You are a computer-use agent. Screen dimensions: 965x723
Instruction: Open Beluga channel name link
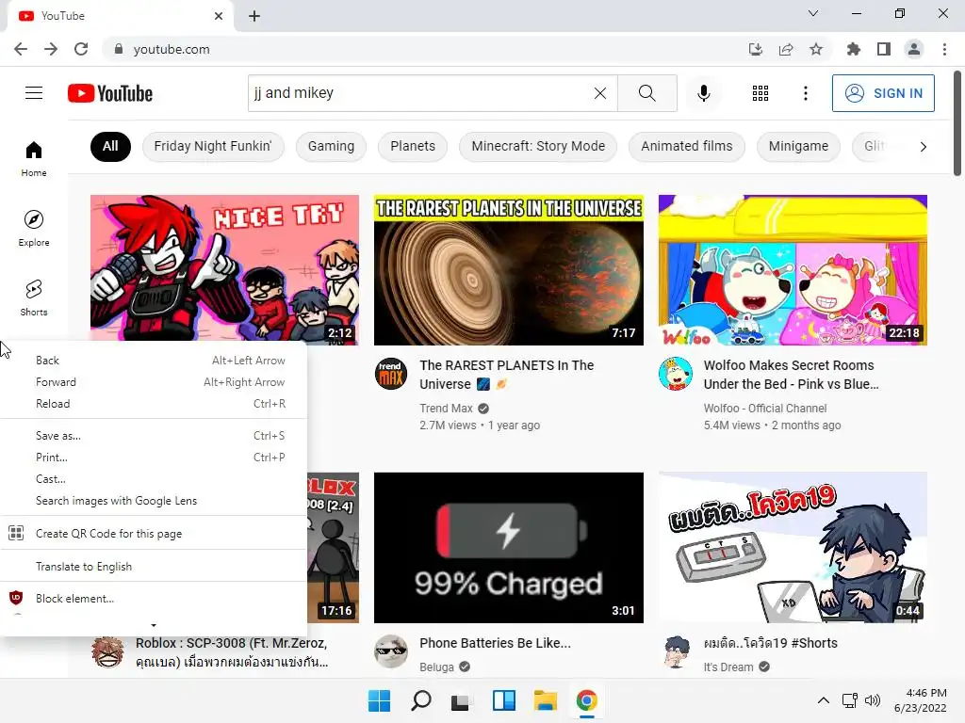point(436,667)
